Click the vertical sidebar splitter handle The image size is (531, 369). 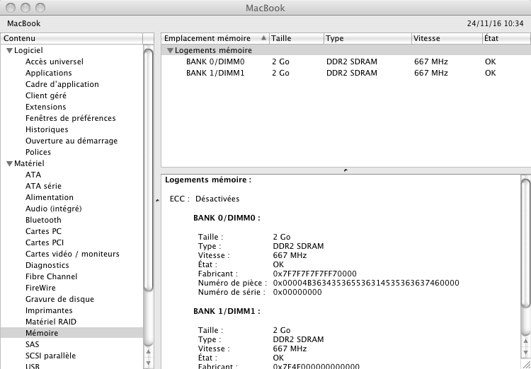pos(157,201)
